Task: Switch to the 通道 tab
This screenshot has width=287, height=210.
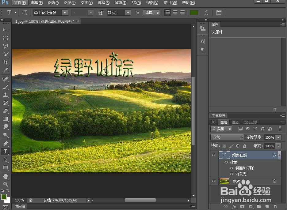Action: click(x=235, y=122)
